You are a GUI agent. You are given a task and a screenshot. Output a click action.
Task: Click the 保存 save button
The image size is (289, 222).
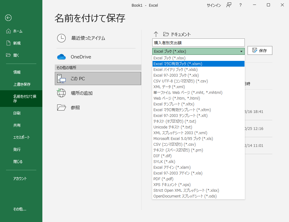260,51
